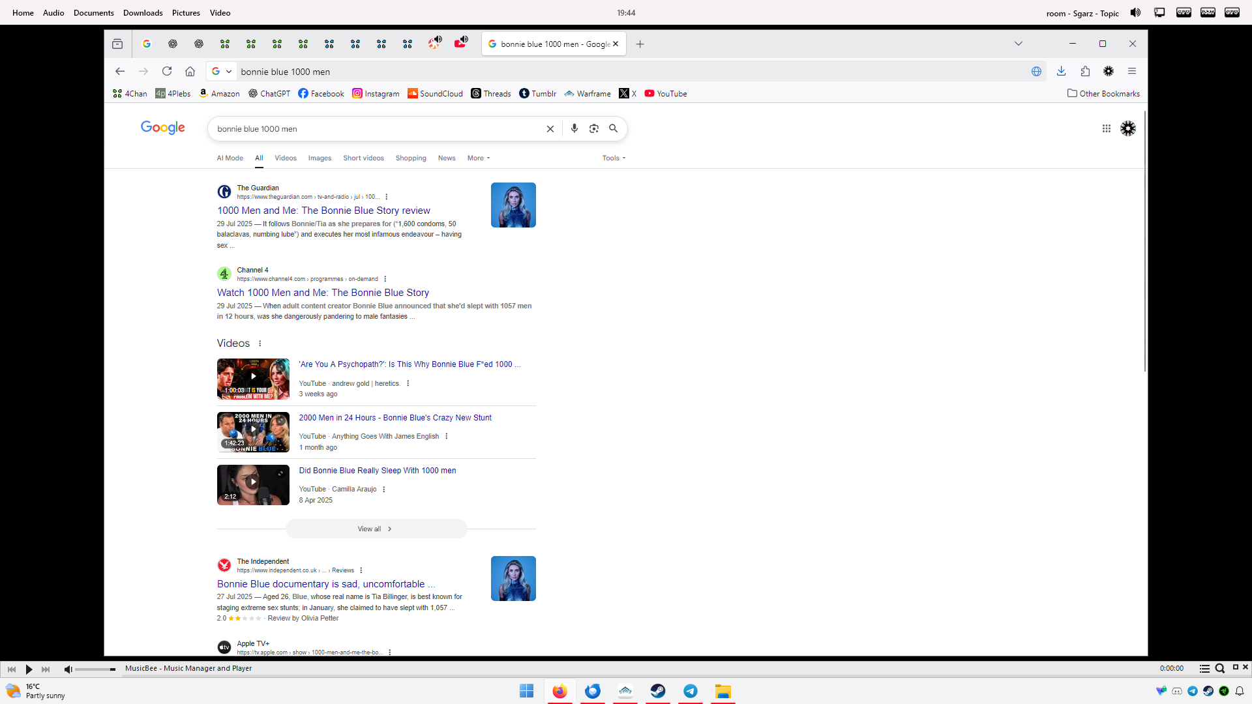
Task: Open the Tools dropdown
Action: pos(614,158)
